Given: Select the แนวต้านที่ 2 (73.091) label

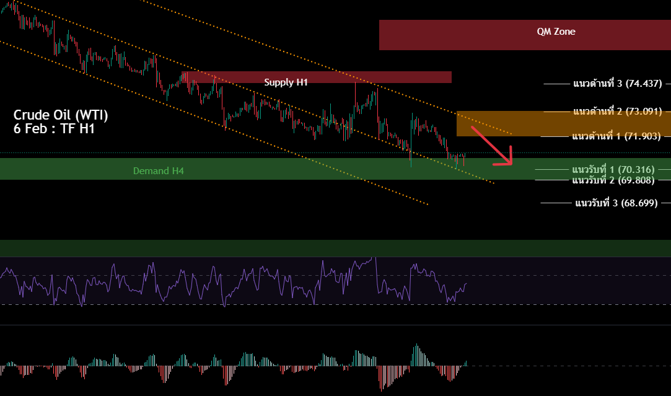Looking at the screenshot, I should click(616, 112).
